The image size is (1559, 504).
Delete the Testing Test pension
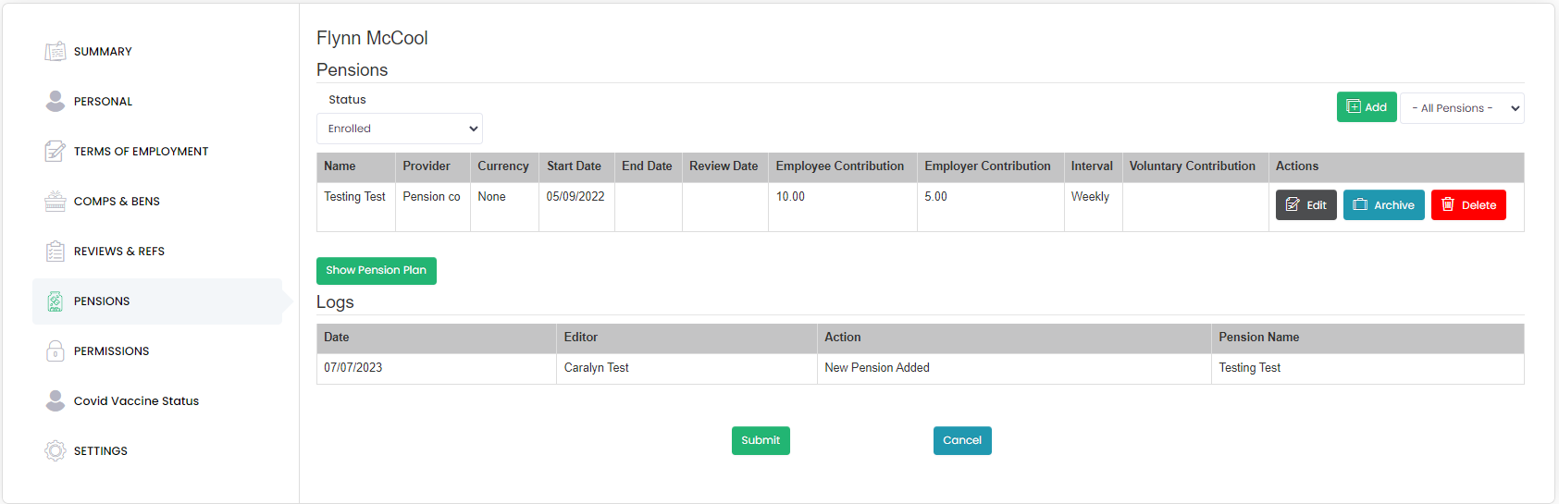coord(1467,205)
